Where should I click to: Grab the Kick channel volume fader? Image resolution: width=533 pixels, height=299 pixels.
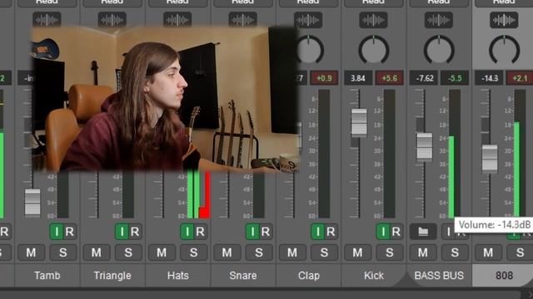359,123
